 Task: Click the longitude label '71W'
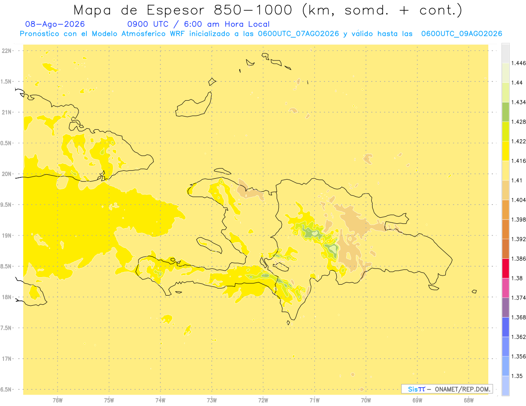click(315, 400)
